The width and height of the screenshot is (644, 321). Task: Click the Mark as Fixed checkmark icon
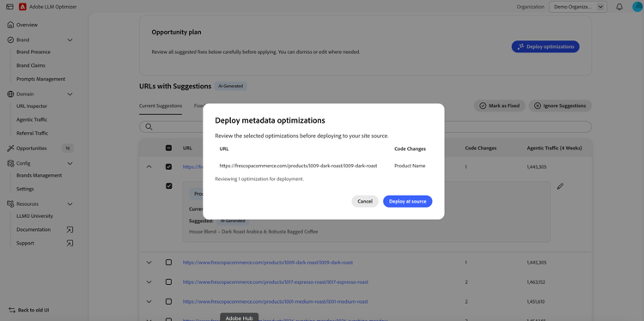tap(483, 106)
